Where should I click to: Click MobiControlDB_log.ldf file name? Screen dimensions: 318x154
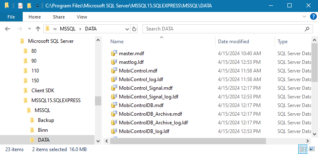[144, 131]
